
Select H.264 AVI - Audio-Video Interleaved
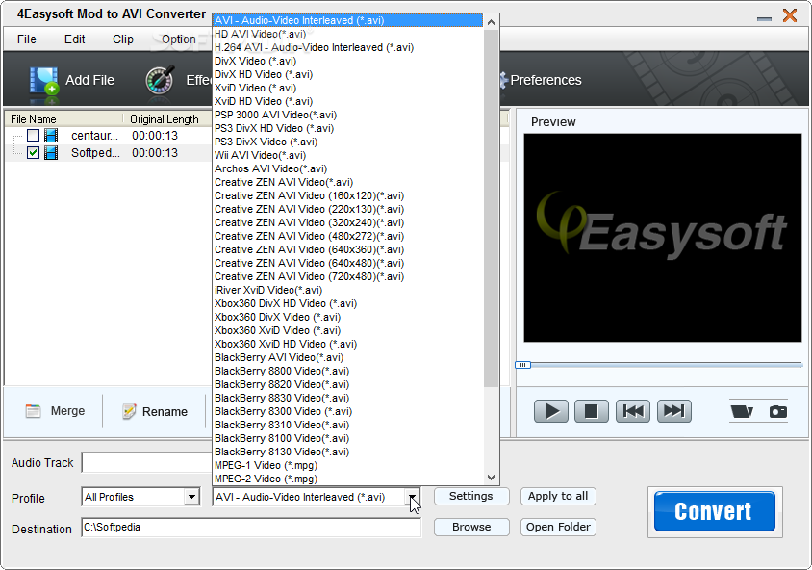348,48
